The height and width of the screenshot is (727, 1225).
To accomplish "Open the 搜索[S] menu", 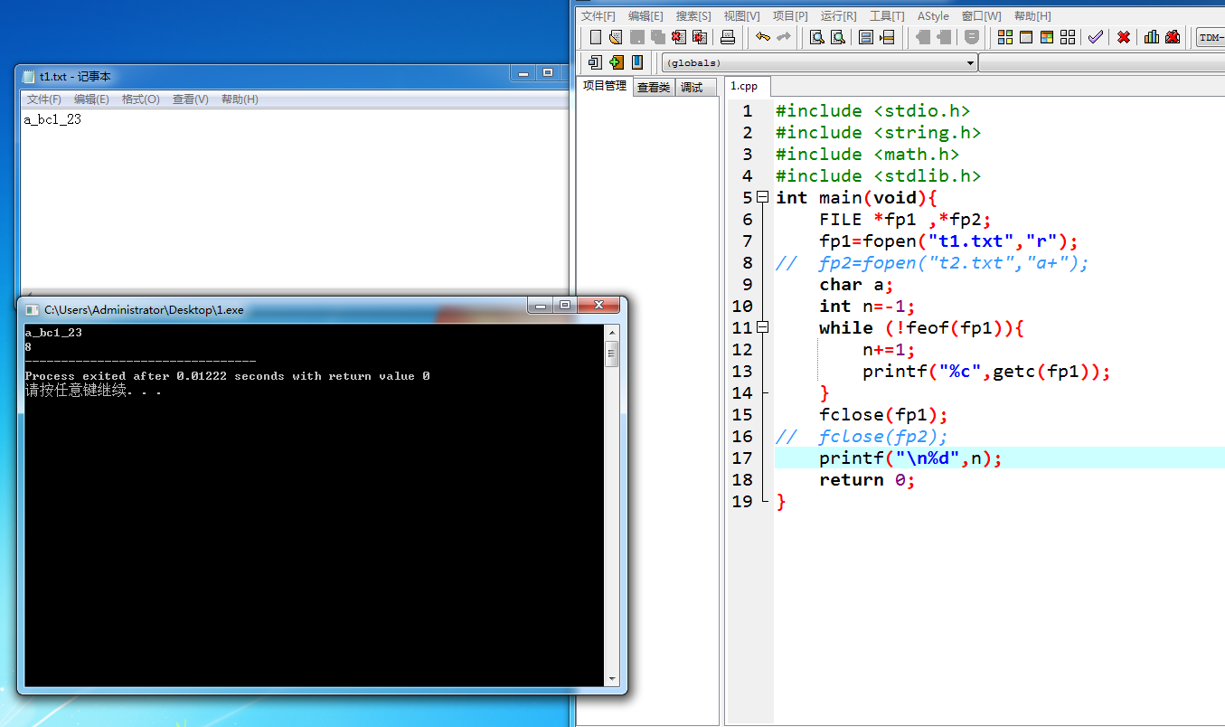I will point(693,16).
